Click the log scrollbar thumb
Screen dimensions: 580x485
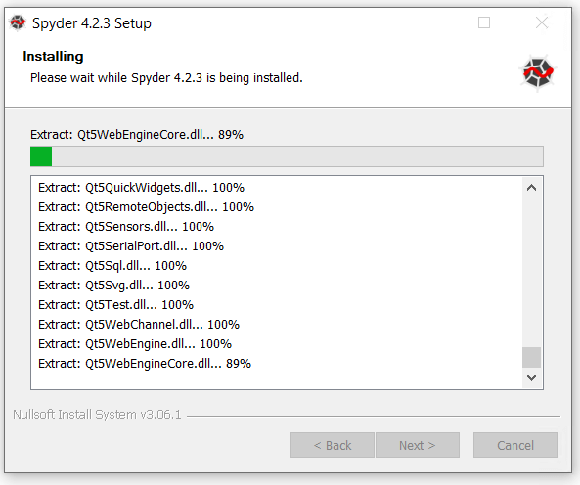(x=531, y=357)
